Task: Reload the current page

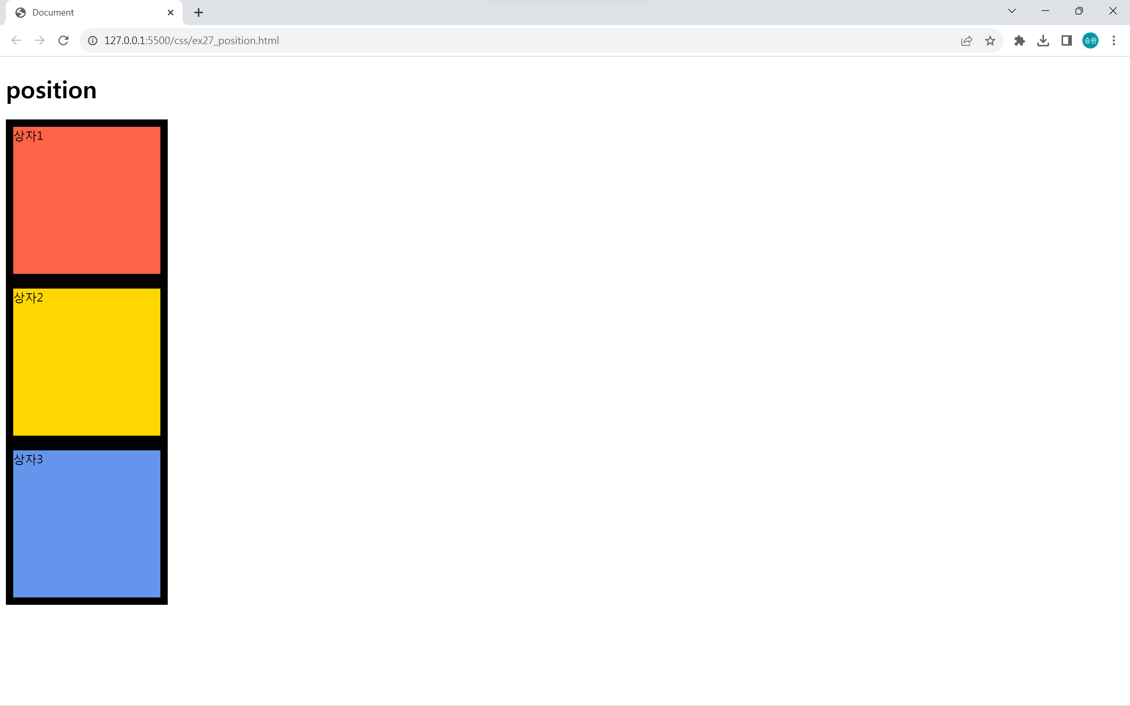Action: point(64,41)
